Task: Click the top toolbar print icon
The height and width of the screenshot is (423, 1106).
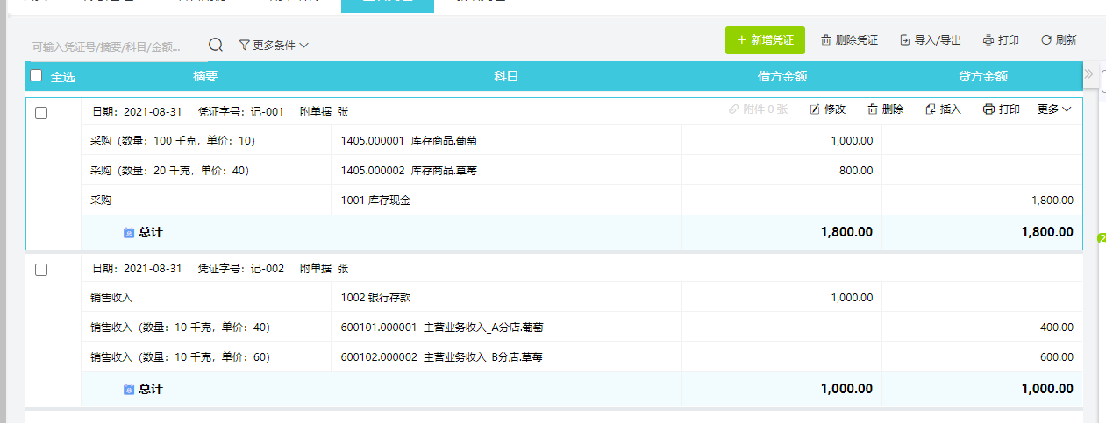Action: coord(989,40)
